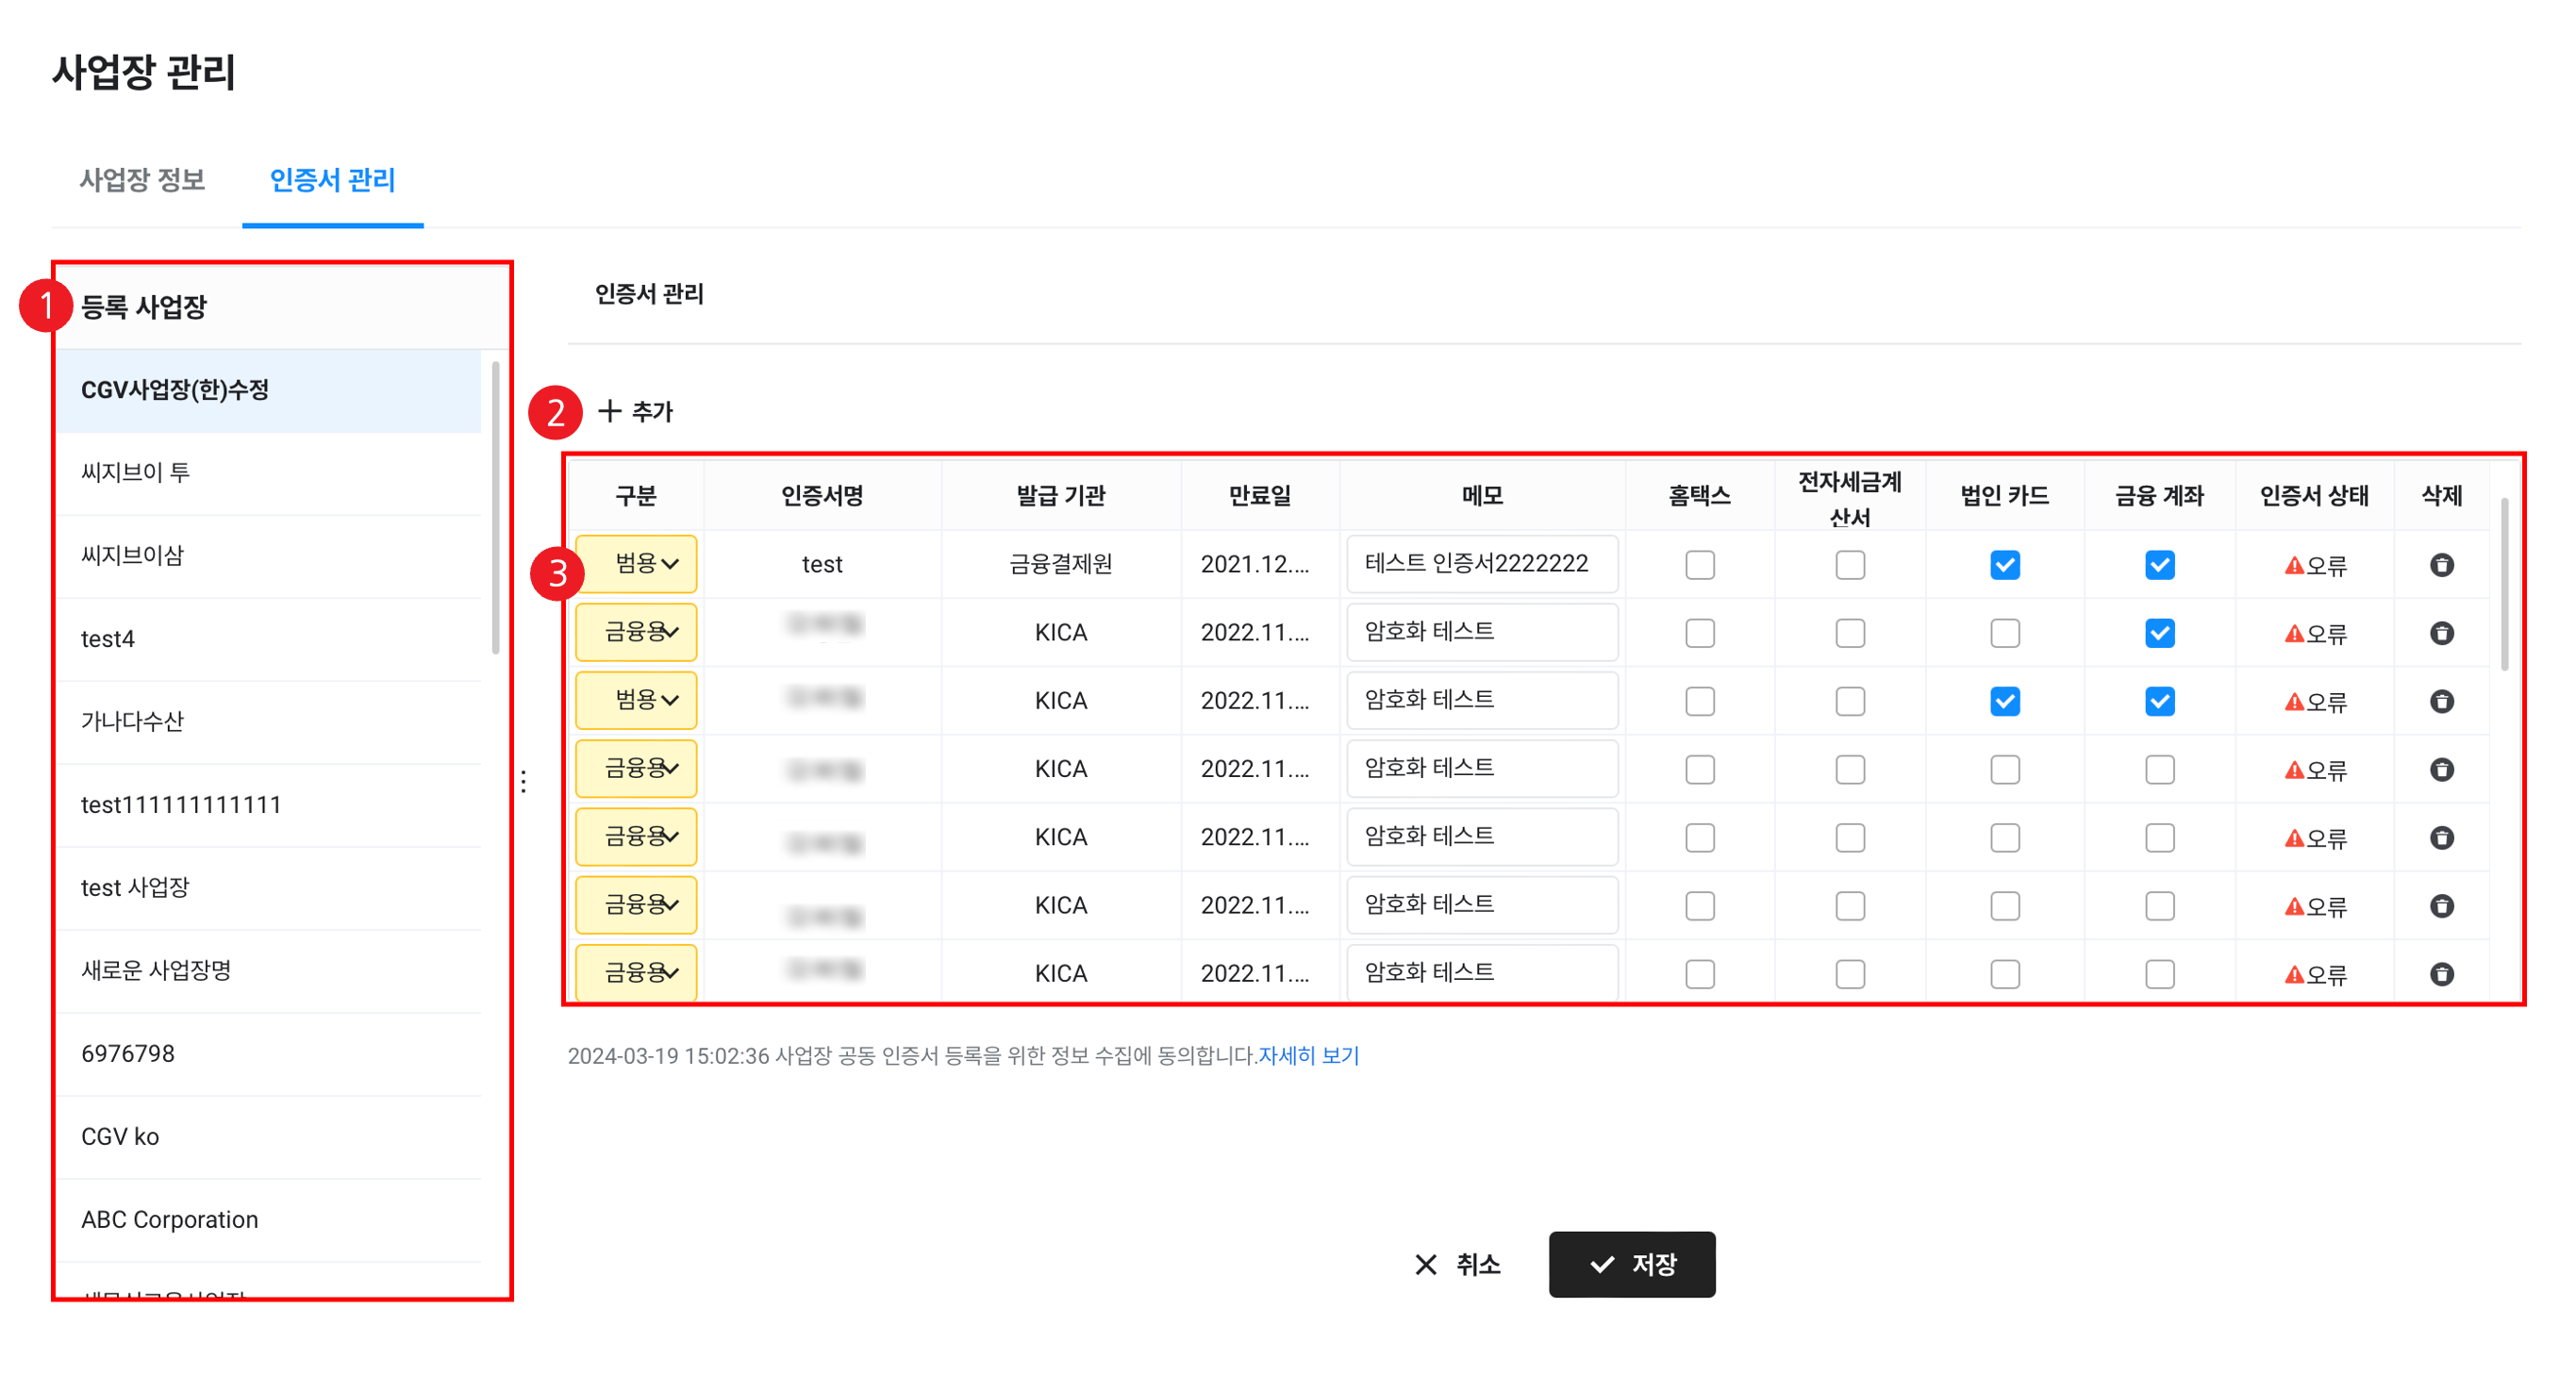Open the 자세히 보기 link
The height and width of the screenshot is (1391, 2576).
(x=1308, y=1055)
